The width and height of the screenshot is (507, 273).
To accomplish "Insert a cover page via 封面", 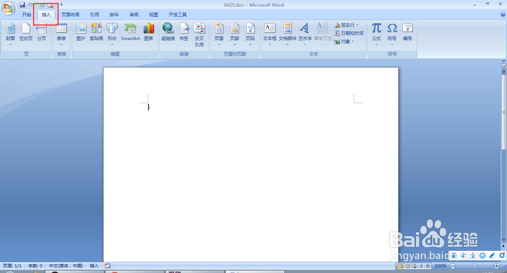I will pos(10,34).
